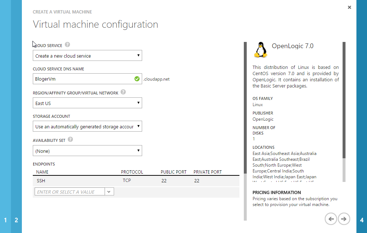Click the Cloud Service DNS Name field
Screen dimensions: 367x233
(83, 79)
